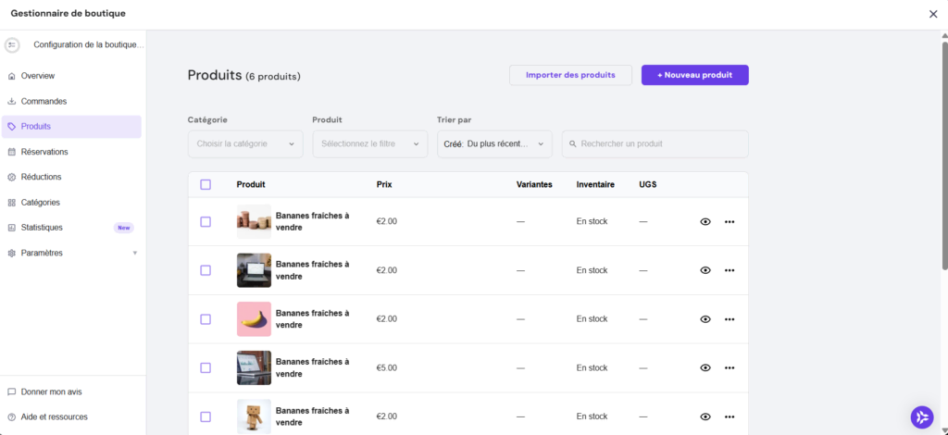Open the Sélectionnez le filtre dropdown
The width and height of the screenshot is (948, 435).
click(369, 143)
